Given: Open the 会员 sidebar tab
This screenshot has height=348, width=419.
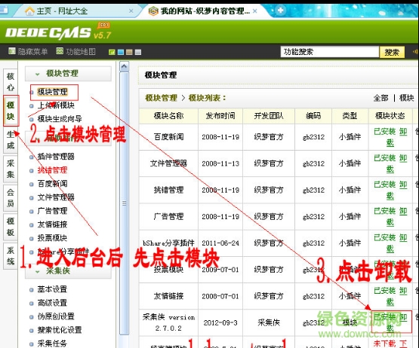Looking at the screenshot, I should (x=11, y=197).
